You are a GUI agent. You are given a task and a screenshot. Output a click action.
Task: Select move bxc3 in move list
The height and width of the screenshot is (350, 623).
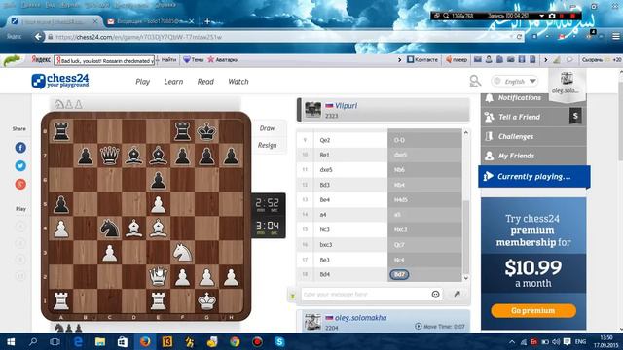pos(326,245)
